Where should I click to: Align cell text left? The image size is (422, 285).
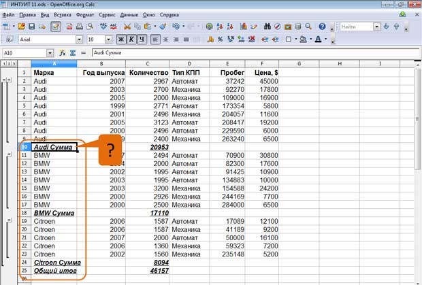(155, 39)
